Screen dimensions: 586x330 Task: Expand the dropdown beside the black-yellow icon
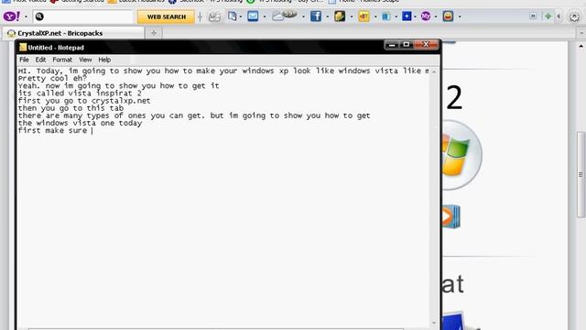coord(352,16)
